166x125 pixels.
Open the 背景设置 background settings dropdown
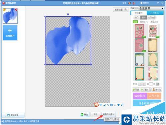[121, 10]
